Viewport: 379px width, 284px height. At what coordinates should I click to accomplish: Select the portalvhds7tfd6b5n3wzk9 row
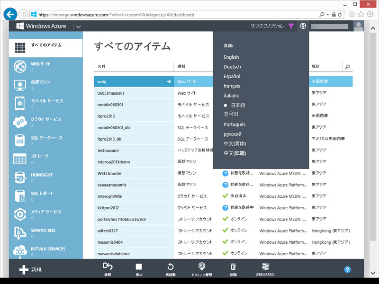223,219
